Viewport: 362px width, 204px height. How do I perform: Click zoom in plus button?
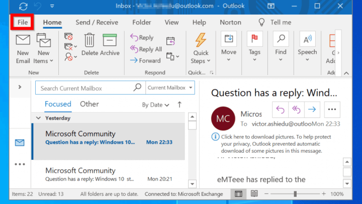tap(324, 194)
